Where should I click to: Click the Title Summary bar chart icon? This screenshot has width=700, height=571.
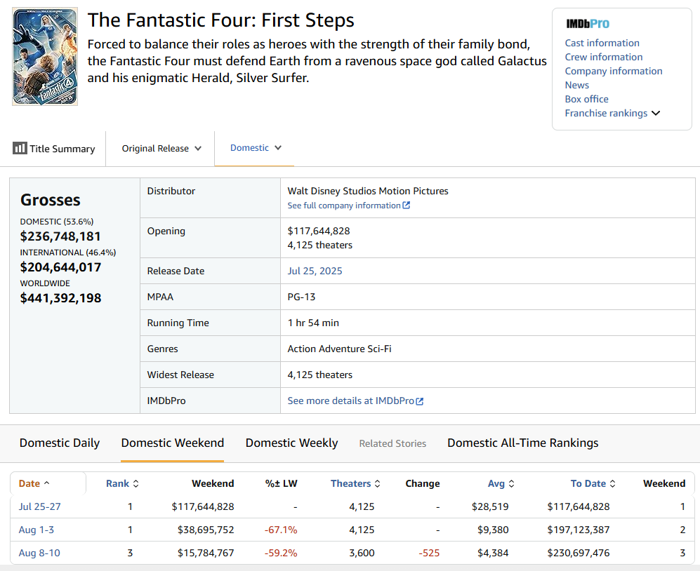point(20,148)
